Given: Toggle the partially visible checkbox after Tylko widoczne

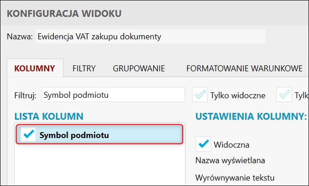Looking at the screenshot, I should (x=285, y=95).
